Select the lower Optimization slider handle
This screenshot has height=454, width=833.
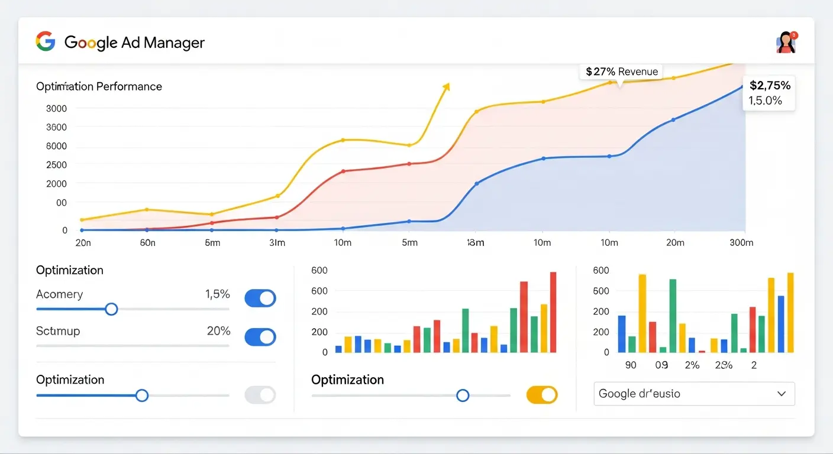point(142,395)
